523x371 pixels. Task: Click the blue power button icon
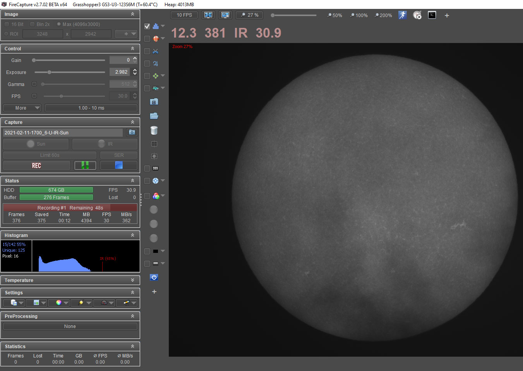154,277
